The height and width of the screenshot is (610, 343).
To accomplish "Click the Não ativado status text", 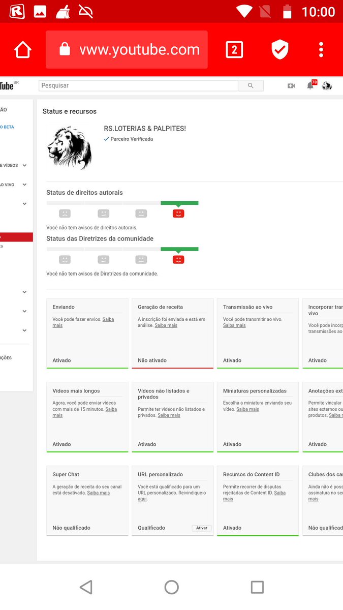I will point(152,360).
